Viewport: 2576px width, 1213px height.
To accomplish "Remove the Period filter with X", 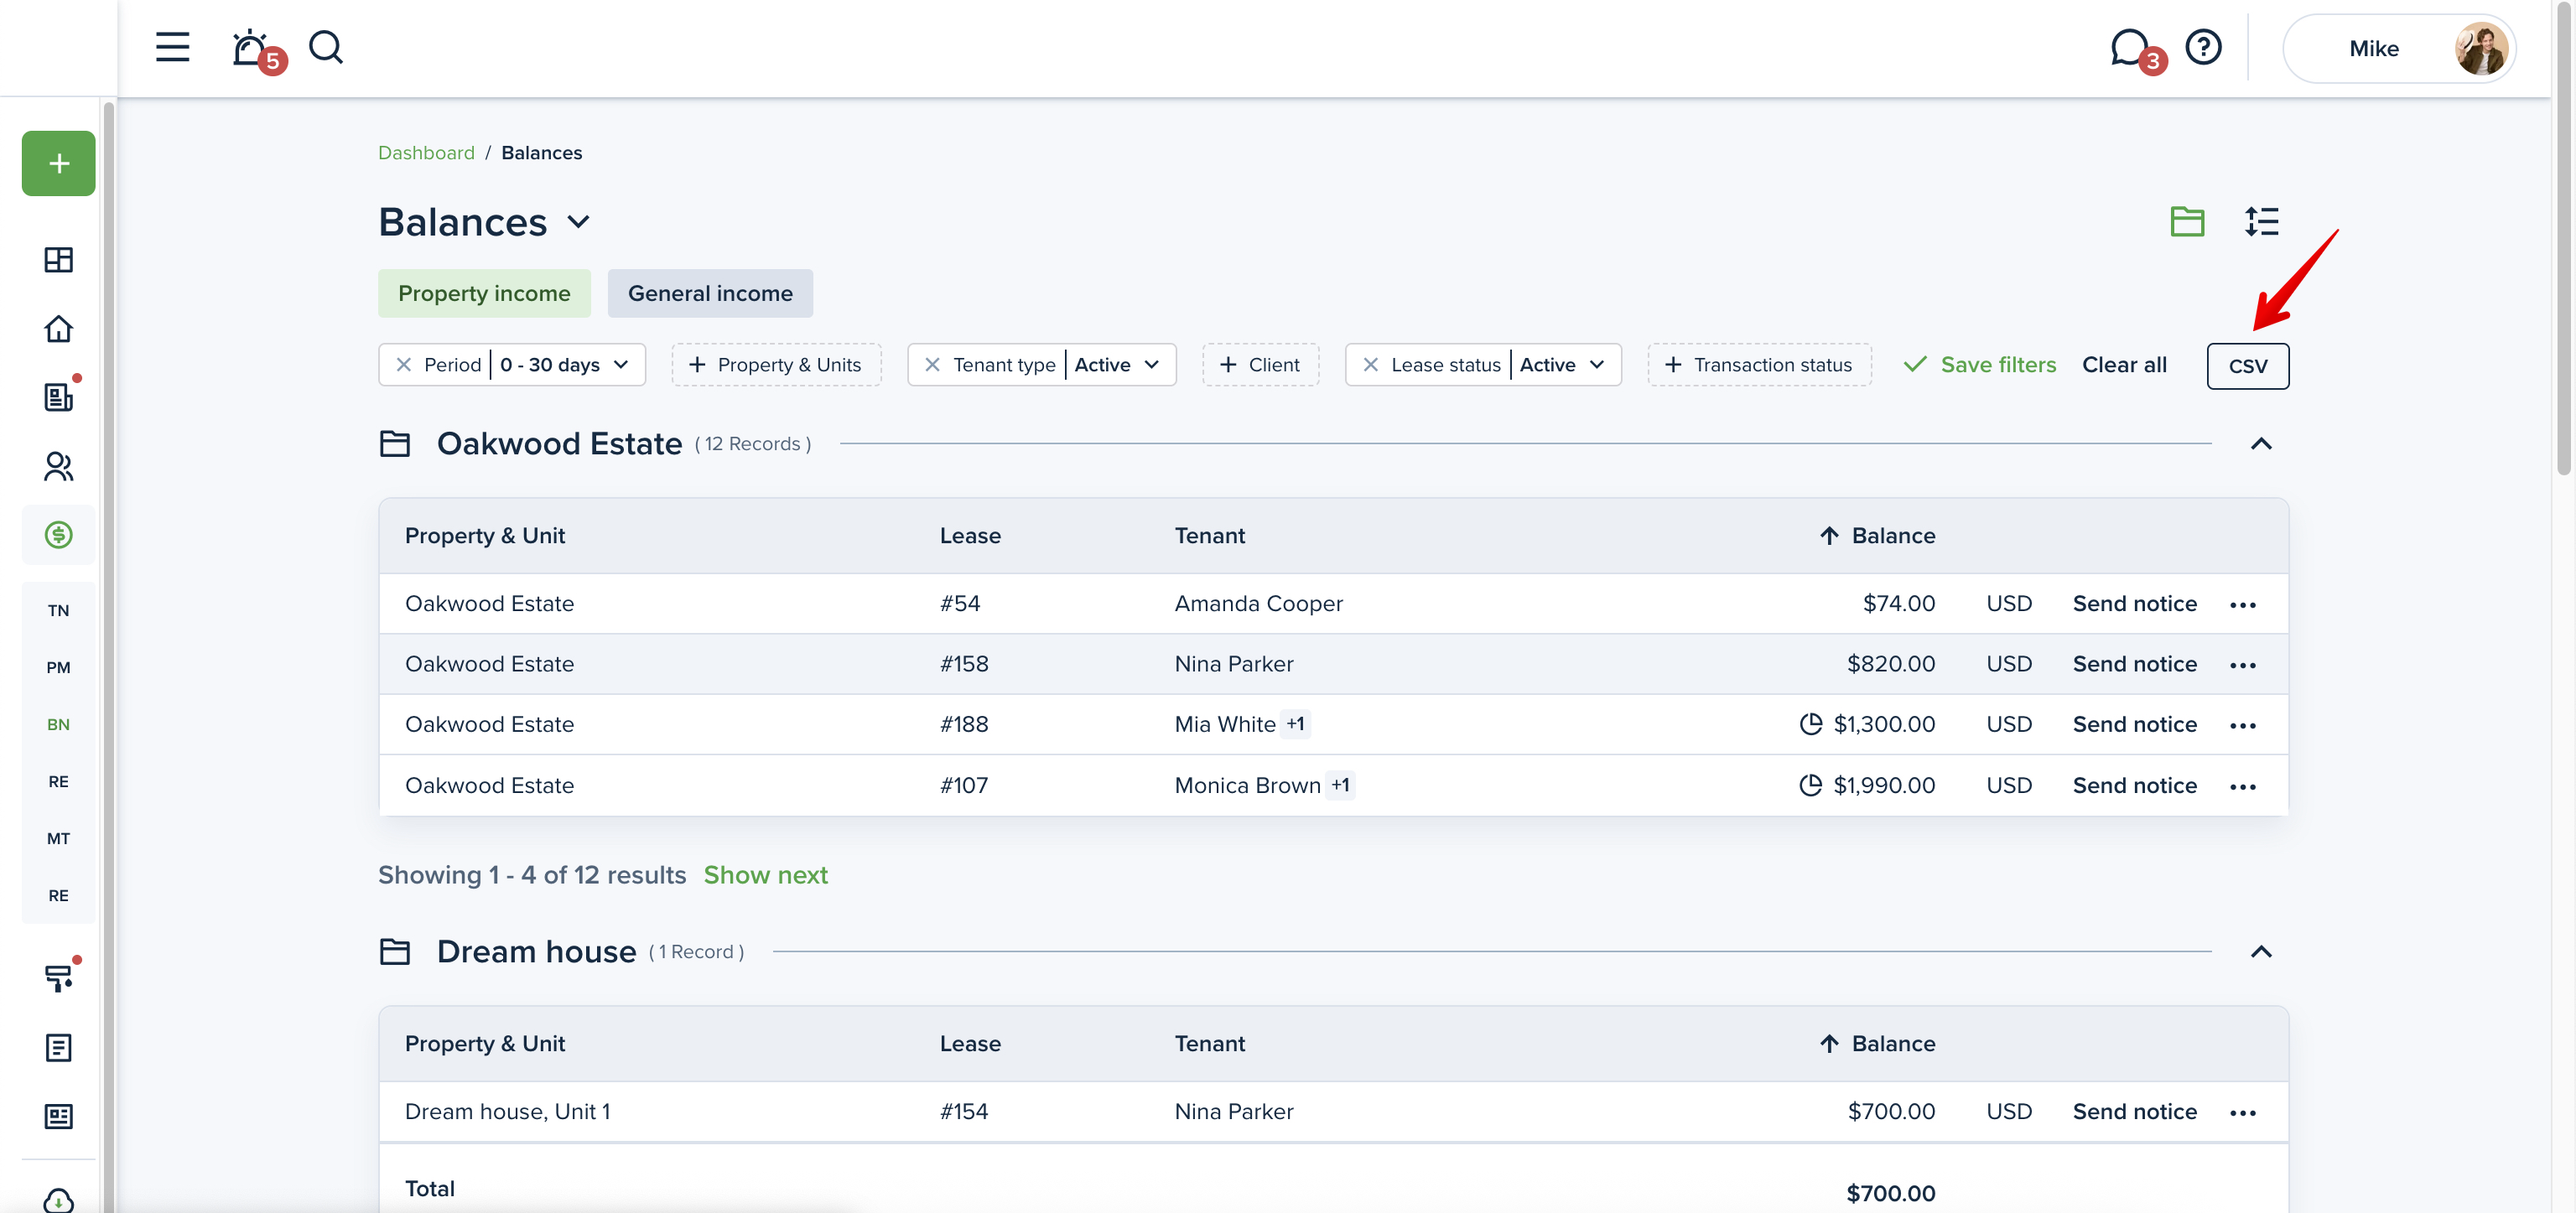I will tap(404, 365).
